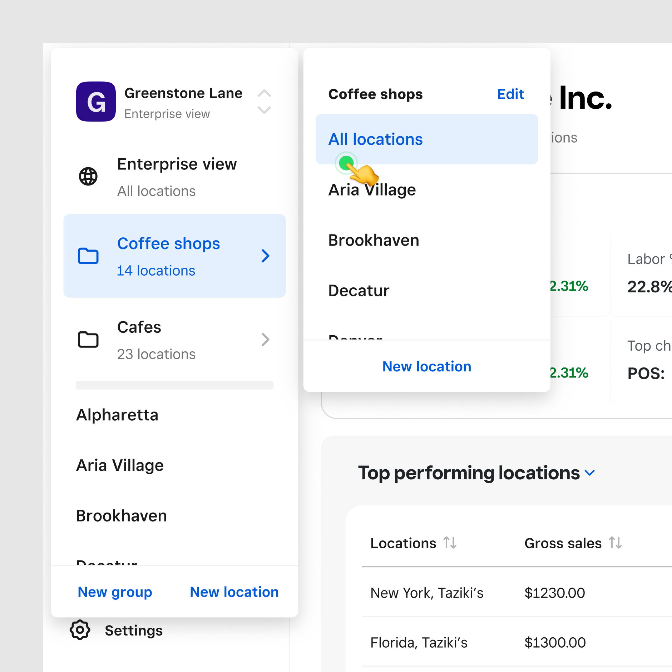Open Top performing locations dropdown
672x672 pixels.
pos(590,473)
